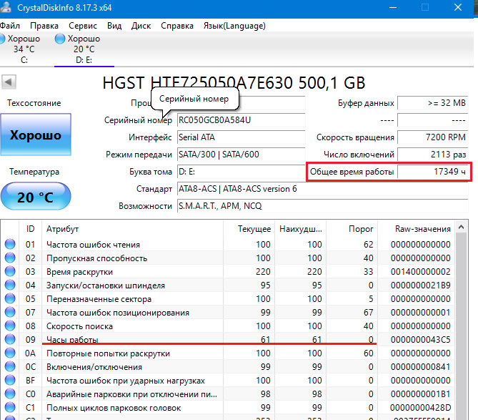
Task: Select the Частота ошибок при ударных нагрузках row
Action: click(x=228, y=380)
